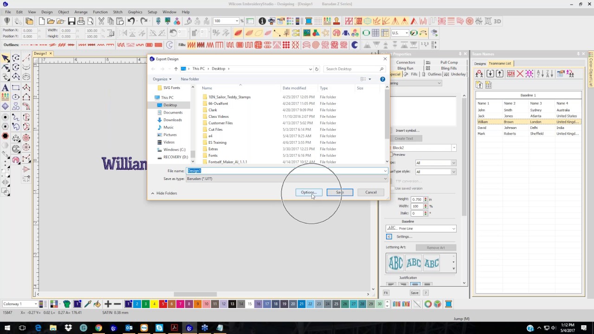Click the Save button in Export dialog
The height and width of the screenshot is (334, 594).
pos(340,192)
